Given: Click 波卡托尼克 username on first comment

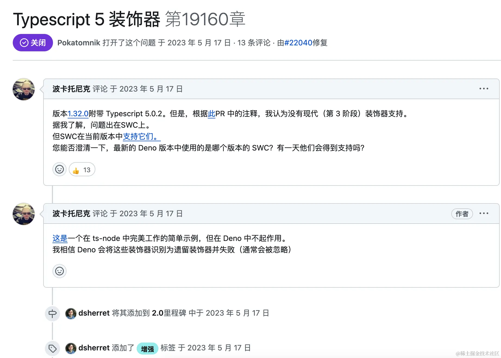Looking at the screenshot, I should [71, 89].
